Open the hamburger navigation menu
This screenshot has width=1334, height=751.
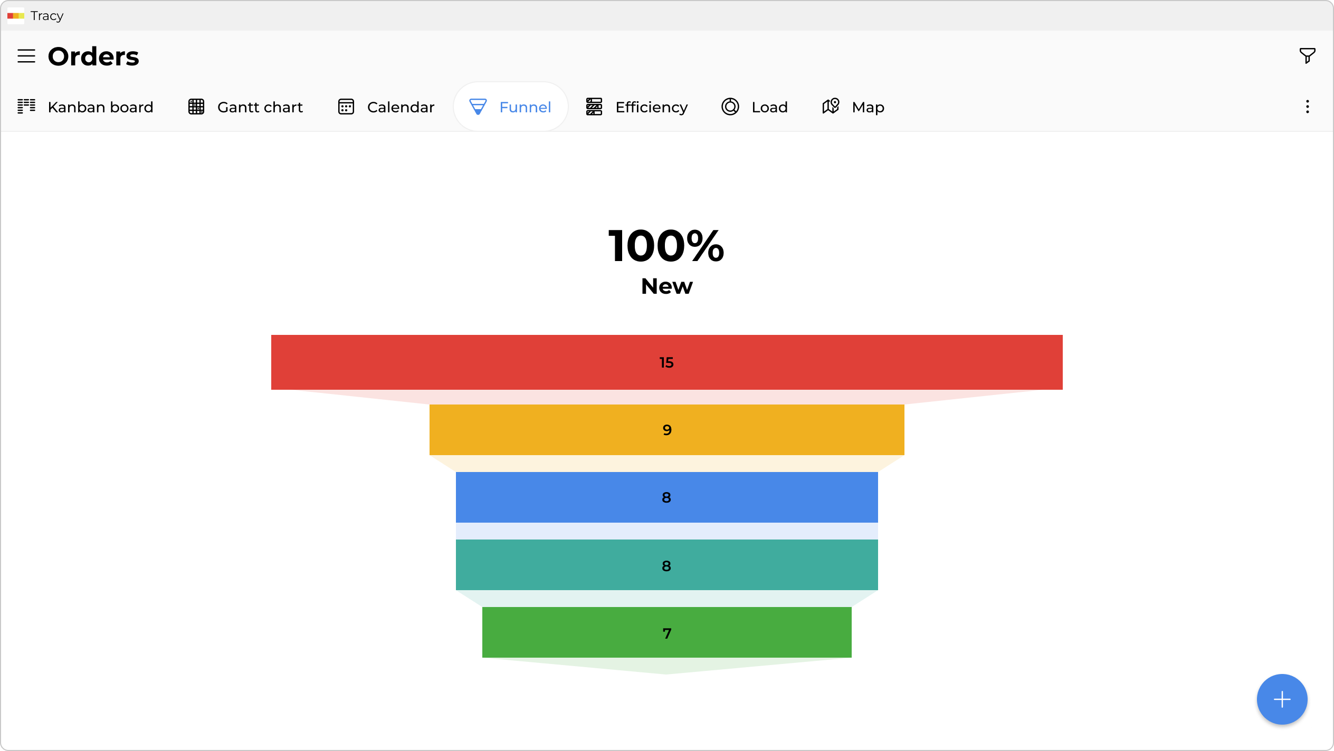tap(26, 56)
